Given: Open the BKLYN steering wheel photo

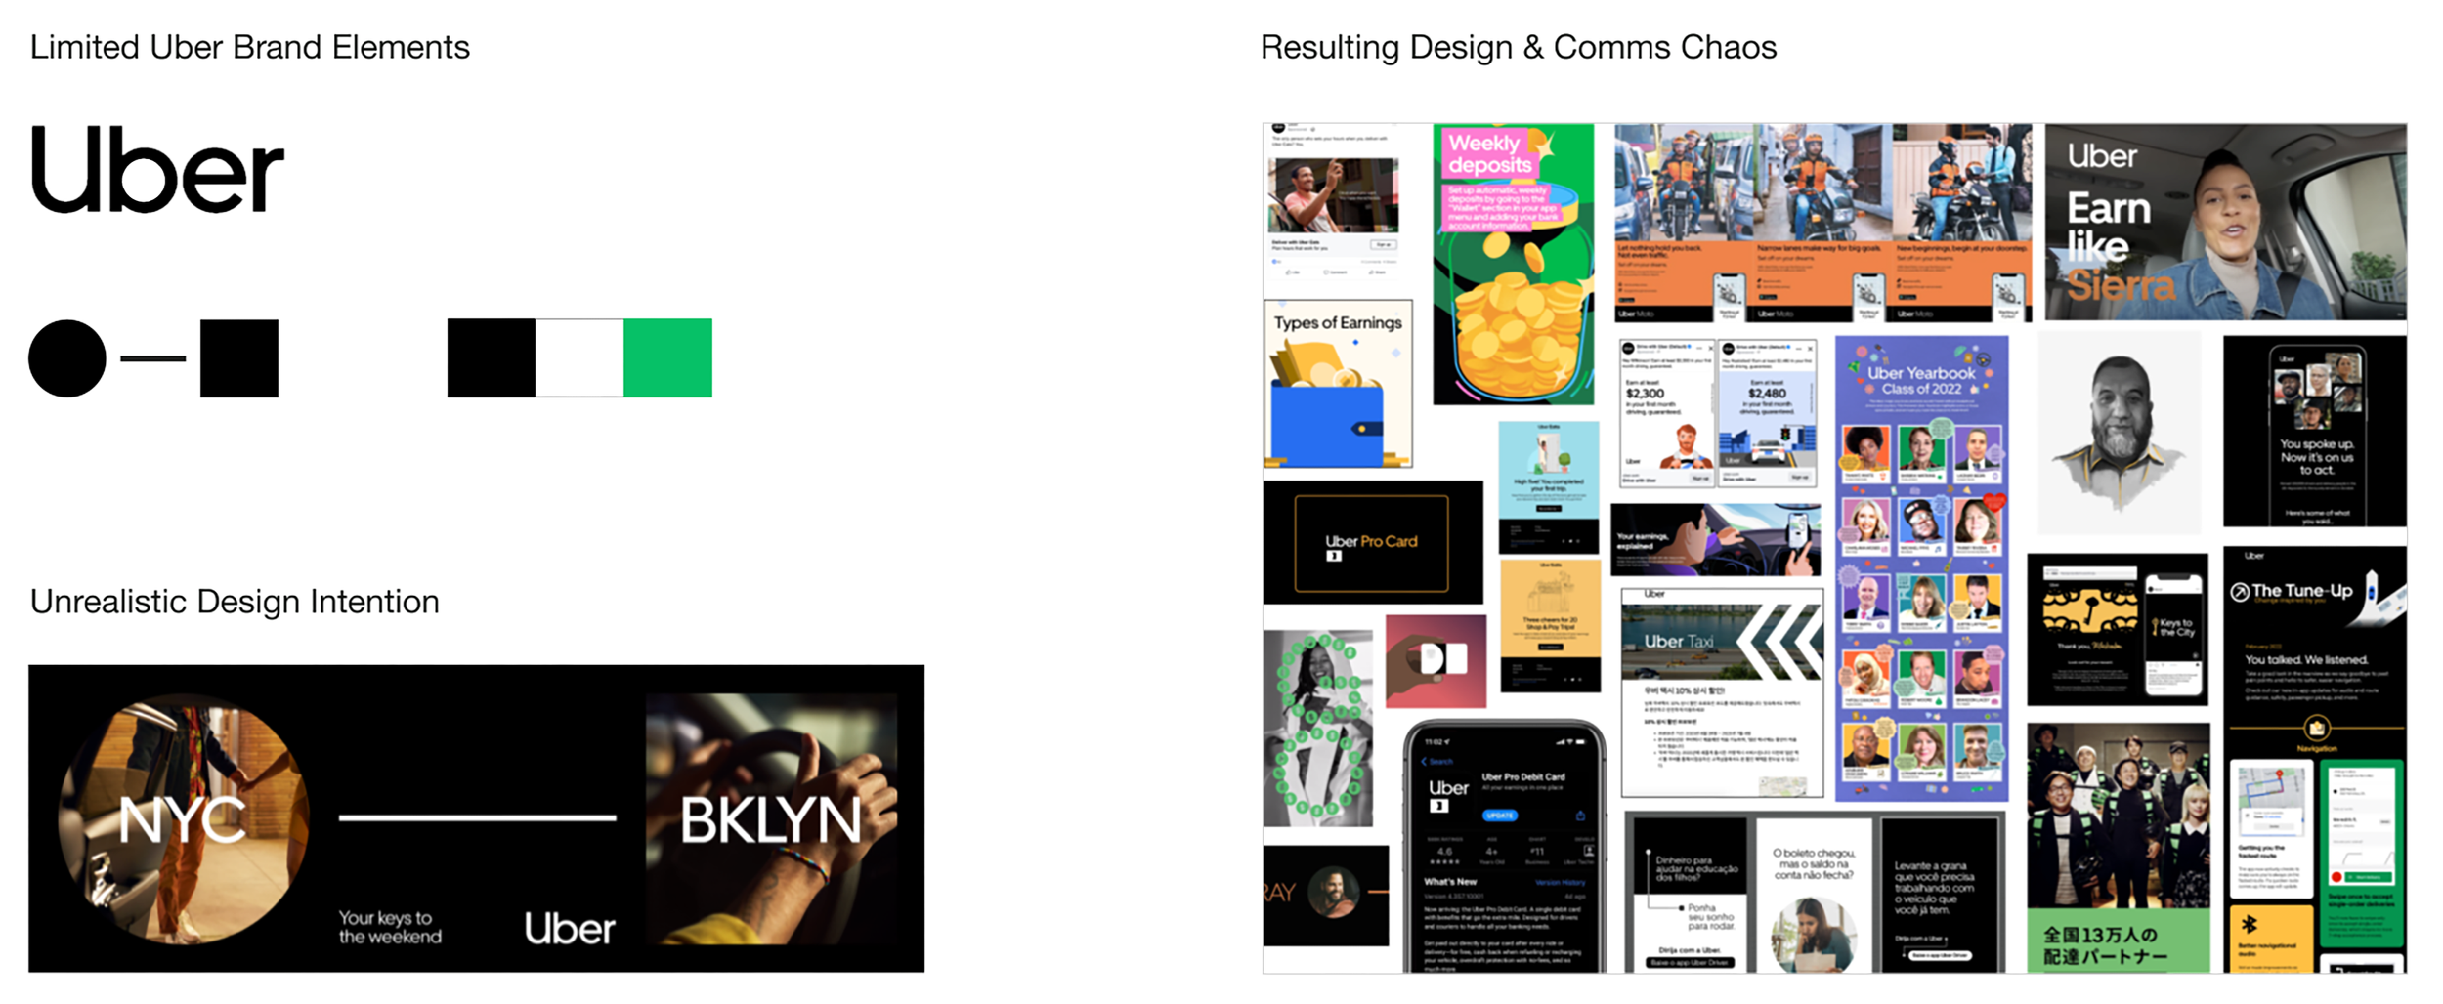Looking at the screenshot, I should pos(772,818).
